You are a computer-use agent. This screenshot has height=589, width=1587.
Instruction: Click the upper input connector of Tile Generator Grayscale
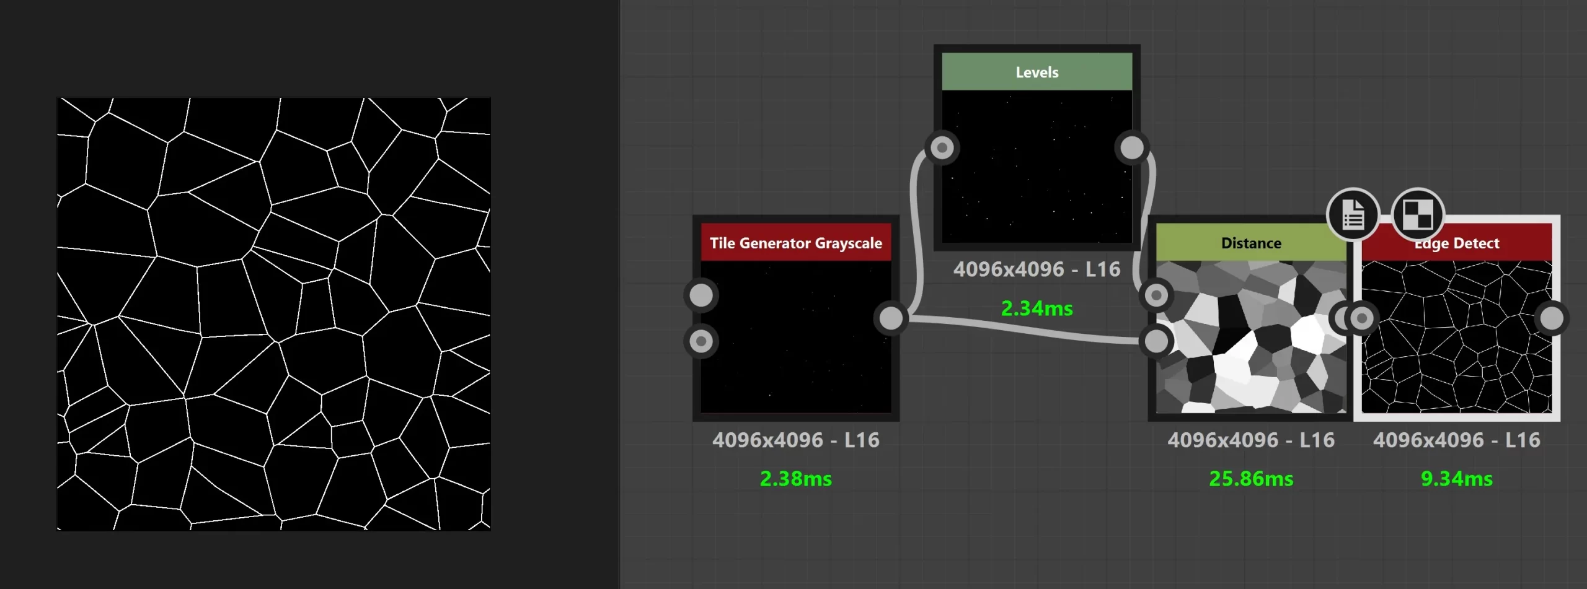tap(701, 295)
